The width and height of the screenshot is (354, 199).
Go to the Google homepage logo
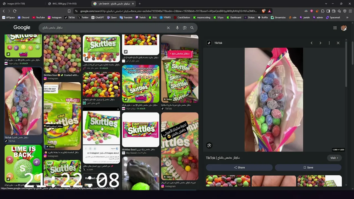point(22,28)
